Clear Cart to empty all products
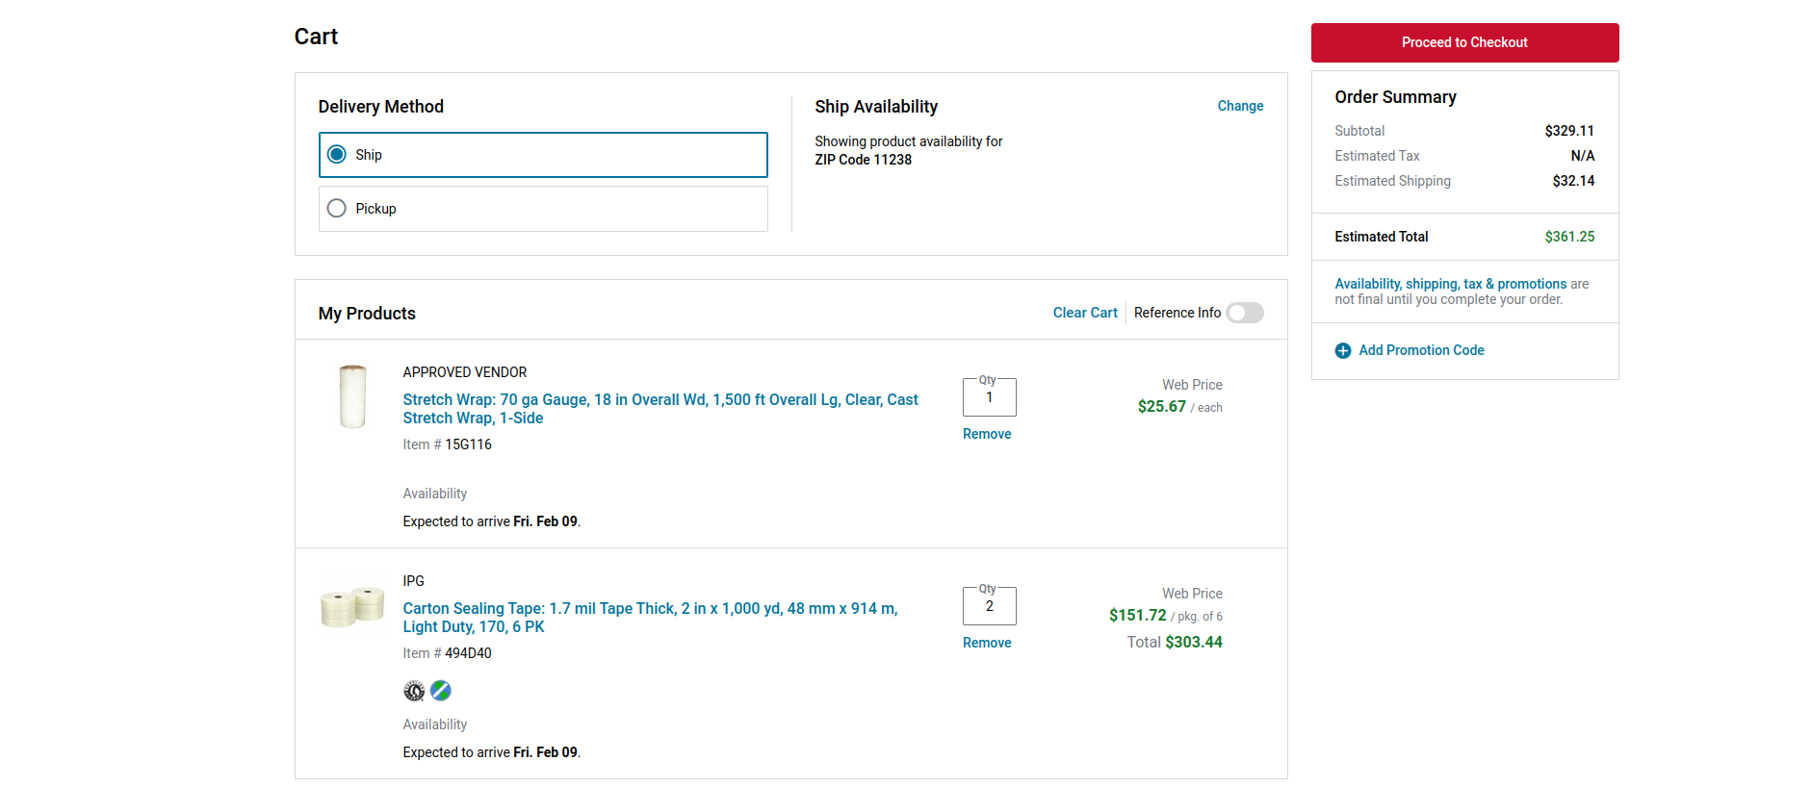This screenshot has width=1811, height=787. [1085, 313]
